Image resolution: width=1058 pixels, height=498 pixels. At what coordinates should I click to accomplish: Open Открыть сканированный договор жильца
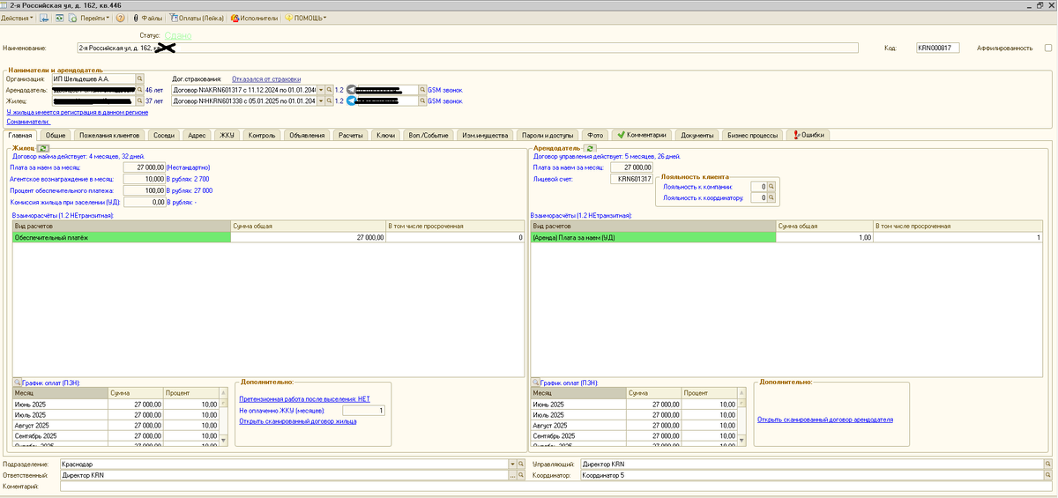pos(297,420)
